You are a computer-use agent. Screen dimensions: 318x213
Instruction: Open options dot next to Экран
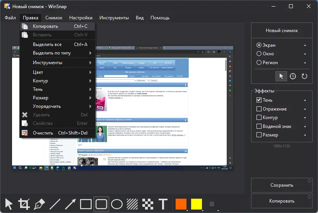point(305,45)
